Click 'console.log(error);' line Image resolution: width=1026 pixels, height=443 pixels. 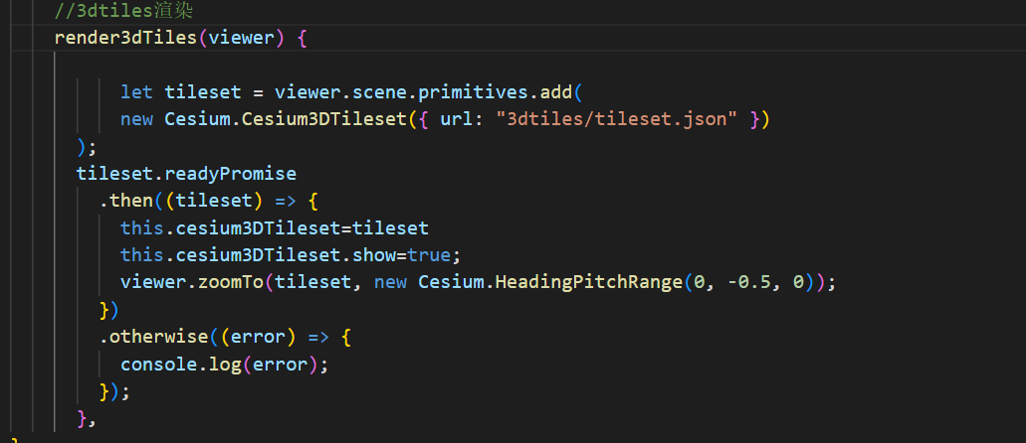click(225, 365)
